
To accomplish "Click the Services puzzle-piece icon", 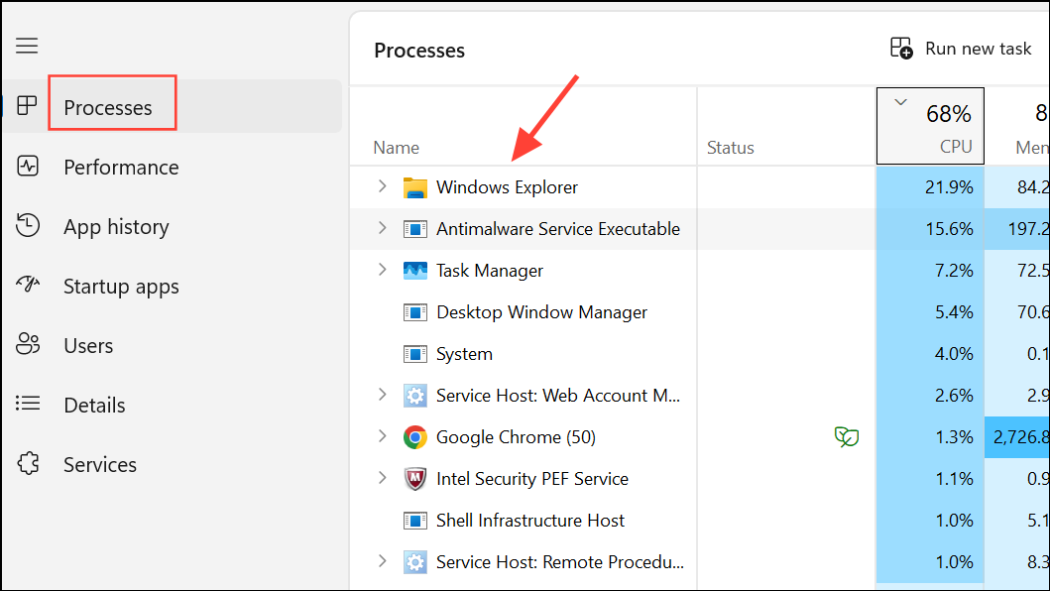I will (x=28, y=464).
